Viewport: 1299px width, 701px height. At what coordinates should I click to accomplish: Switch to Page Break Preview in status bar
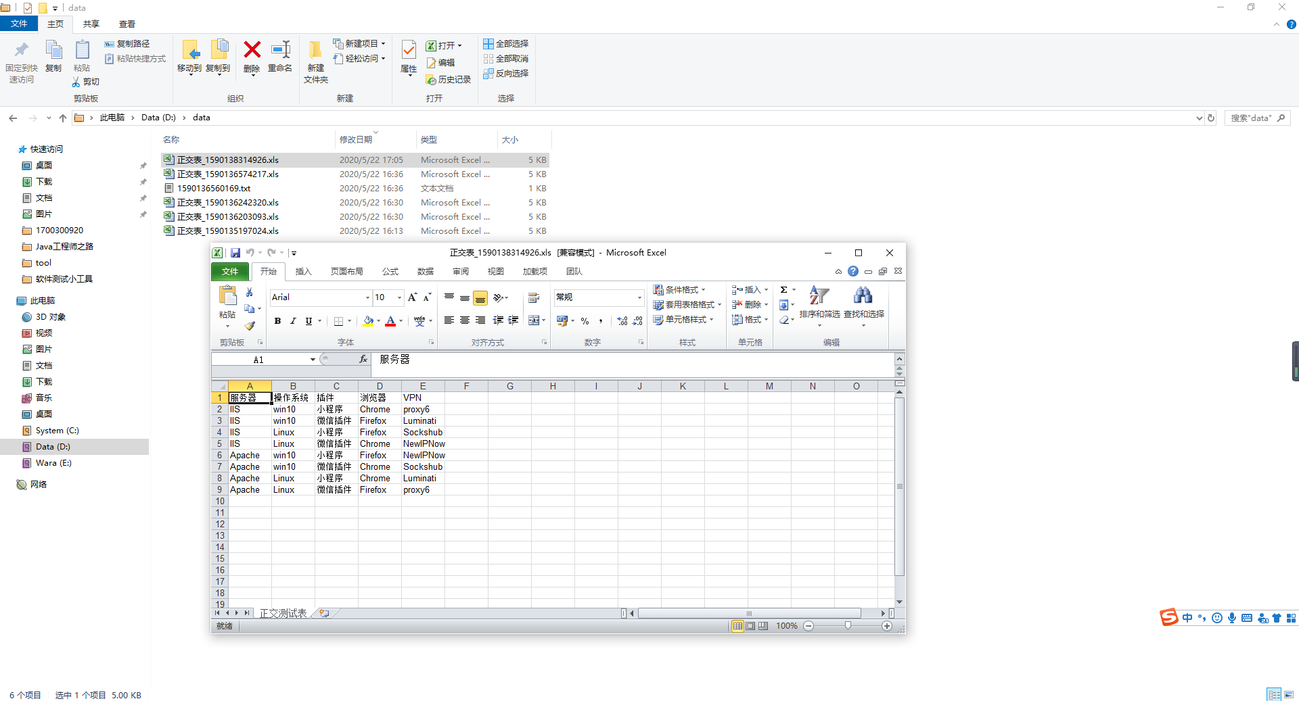763,626
